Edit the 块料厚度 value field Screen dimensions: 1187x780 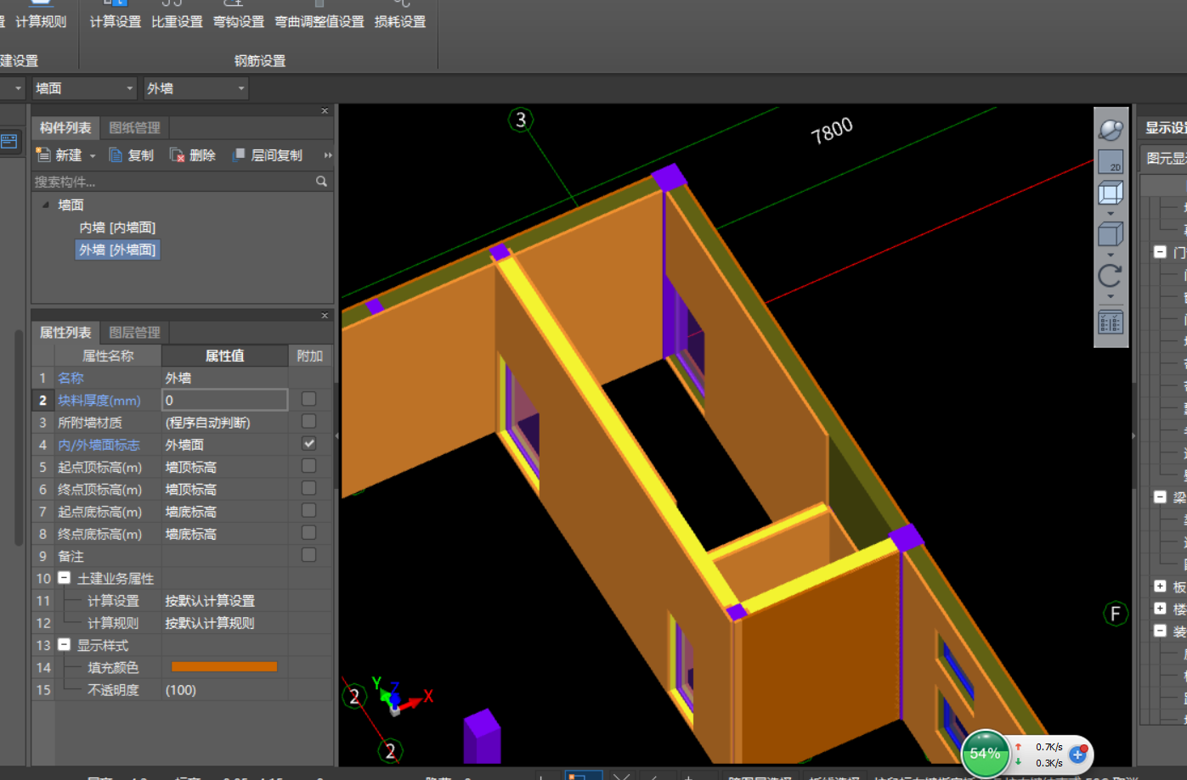(224, 400)
